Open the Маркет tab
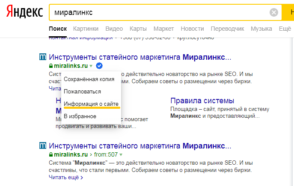The image size is (294, 186). (163, 29)
